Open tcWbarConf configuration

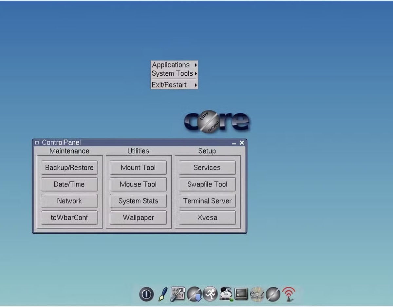69,218
